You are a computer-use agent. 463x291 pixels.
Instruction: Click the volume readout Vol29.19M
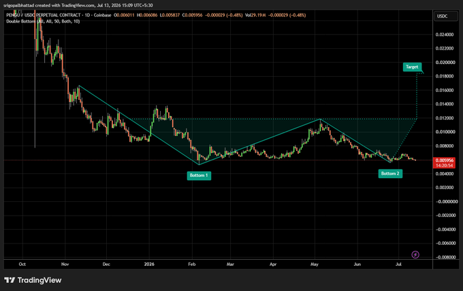pyautogui.click(x=256, y=15)
